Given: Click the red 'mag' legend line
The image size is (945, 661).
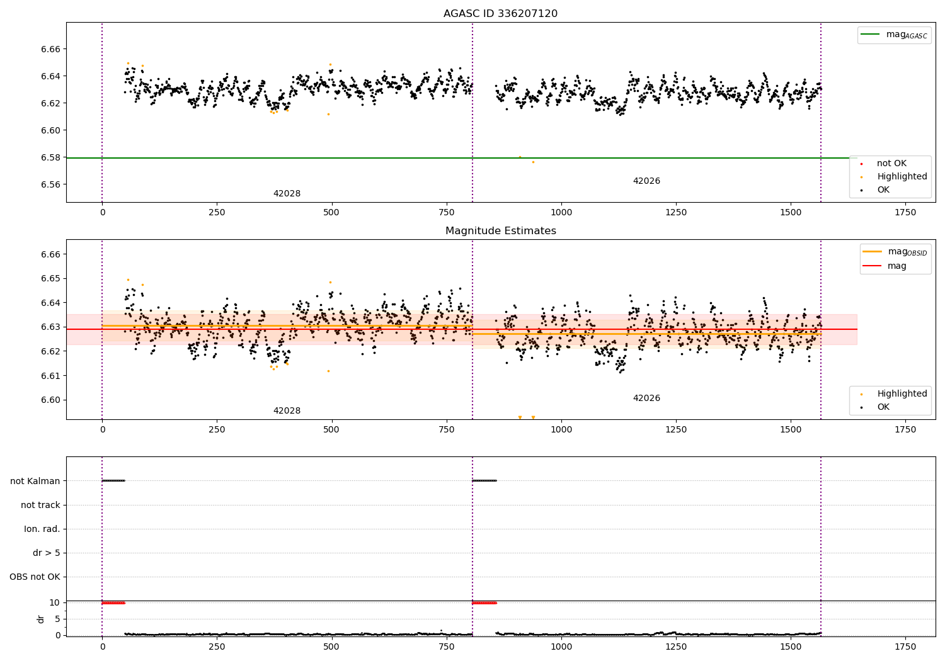Looking at the screenshot, I should point(873,266).
